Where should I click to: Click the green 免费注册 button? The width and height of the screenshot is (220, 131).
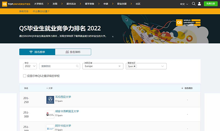(x=211, y=4)
